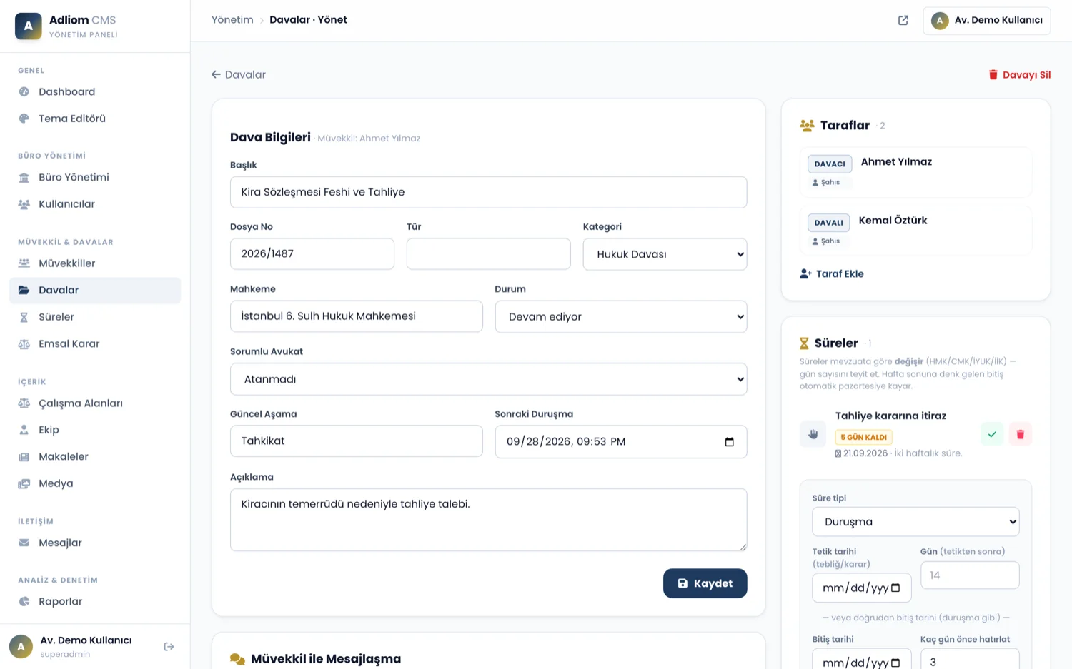1072x669 pixels.
Task: Click the Taraf Ekle link
Action: point(832,274)
